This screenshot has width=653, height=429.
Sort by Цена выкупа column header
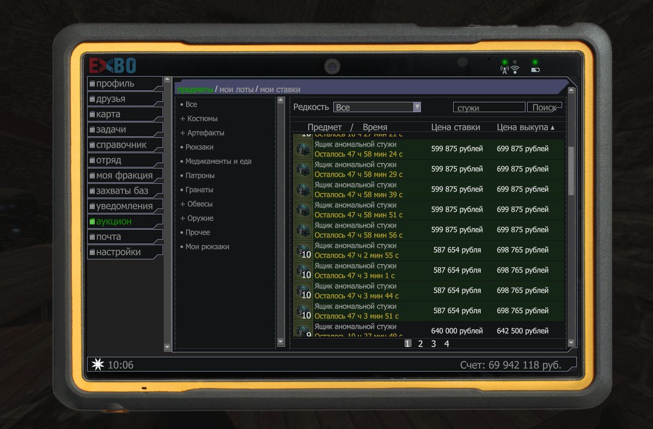coord(522,127)
